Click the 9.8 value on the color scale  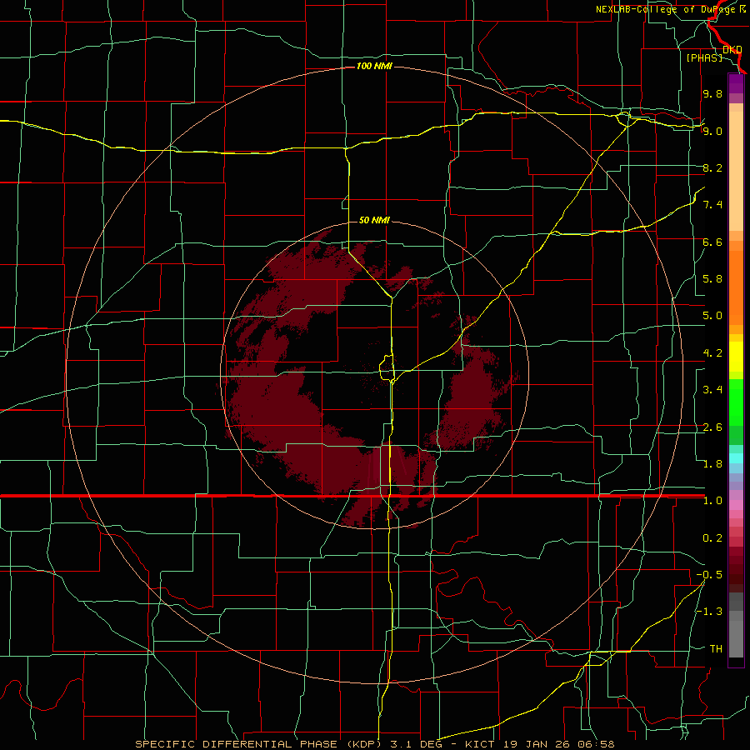pos(712,93)
